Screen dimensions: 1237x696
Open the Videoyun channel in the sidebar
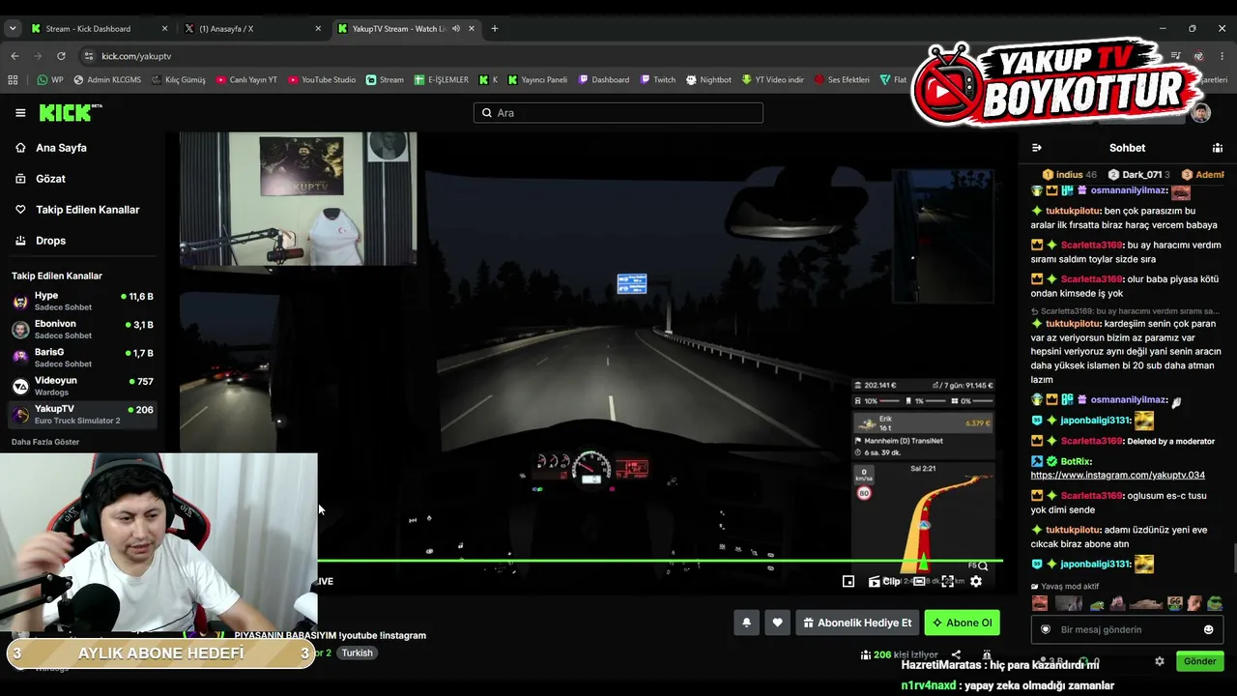(x=81, y=386)
